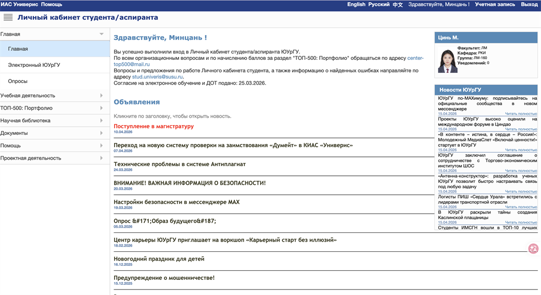This screenshot has height=295, width=541.
Task: Click Выход to log out
Action: coord(529,4)
